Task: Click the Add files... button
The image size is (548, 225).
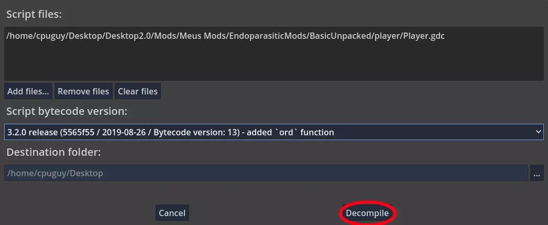Action: pos(28,91)
